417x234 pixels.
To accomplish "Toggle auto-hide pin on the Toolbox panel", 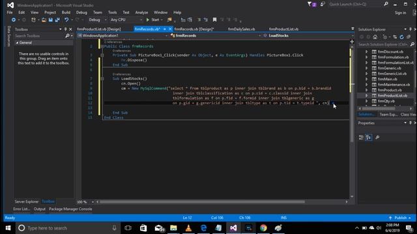I will point(65,29).
